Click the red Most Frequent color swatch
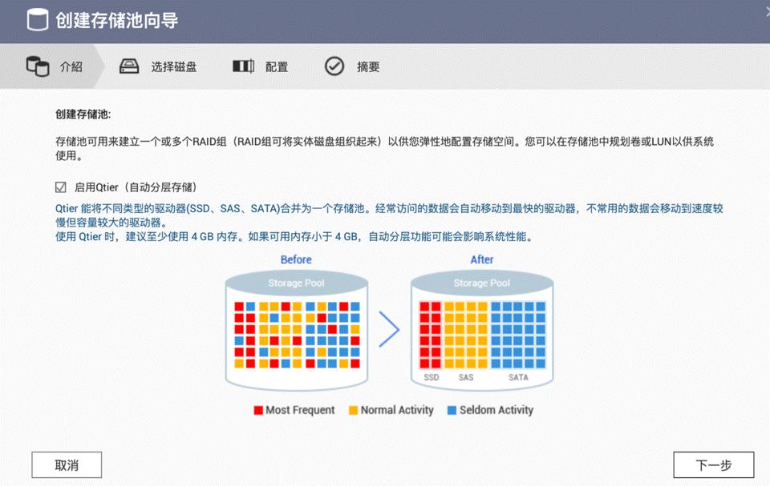770x486 pixels. 258,410
